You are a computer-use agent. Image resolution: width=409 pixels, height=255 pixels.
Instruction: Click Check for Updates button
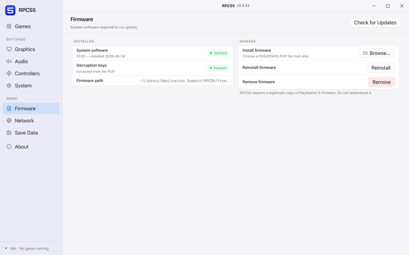pos(375,23)
